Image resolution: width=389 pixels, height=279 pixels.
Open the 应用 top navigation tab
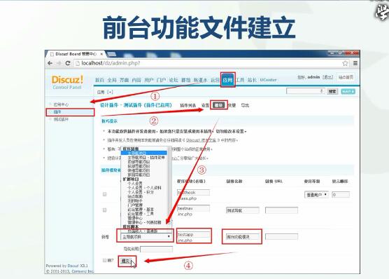pyautogui.click(x=227, y=80)
